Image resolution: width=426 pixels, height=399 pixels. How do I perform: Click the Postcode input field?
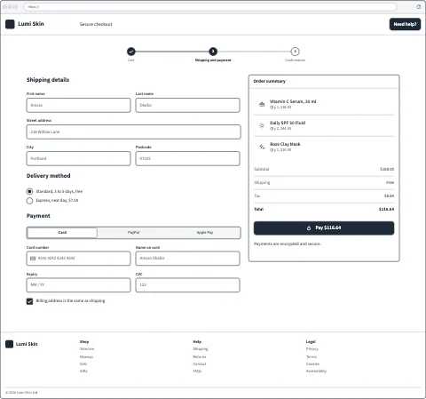pos(187,158)
